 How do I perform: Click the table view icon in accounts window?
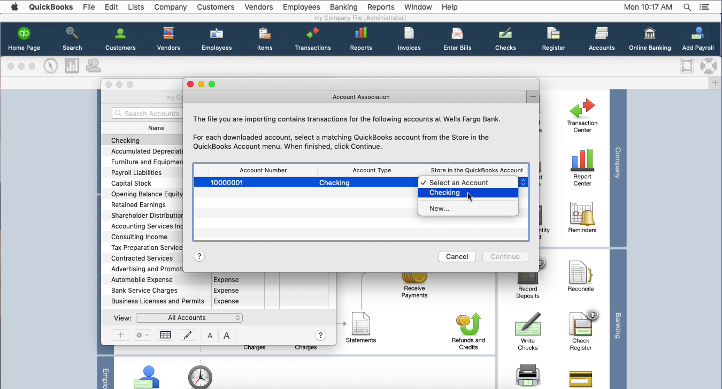tap(165, 335)
